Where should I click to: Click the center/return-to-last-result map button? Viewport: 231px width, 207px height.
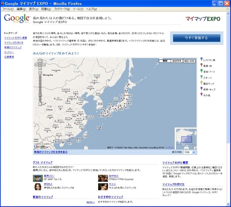coord(40,64)
